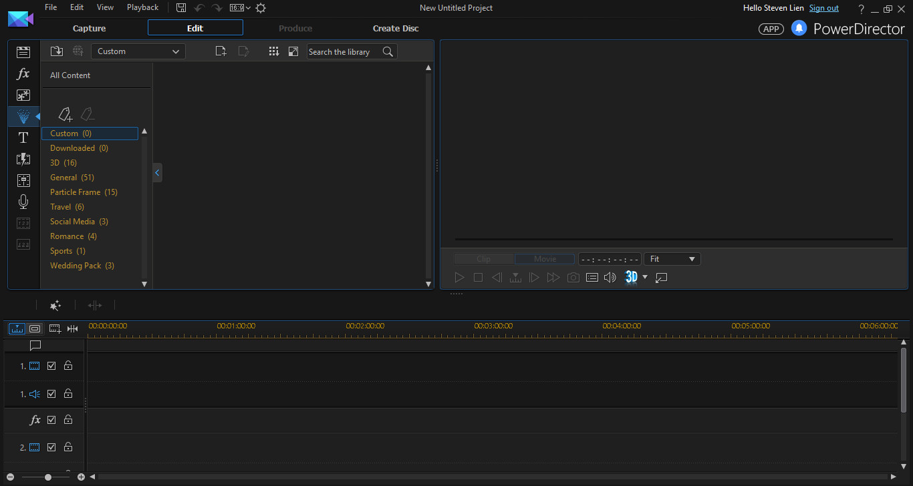The height and width of the screenshot is (486, 913).
Task: Take a snapshot with the camera icon
Action: tap(573, 278)
